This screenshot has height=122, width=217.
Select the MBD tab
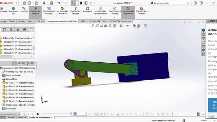(x=83, y=21)
